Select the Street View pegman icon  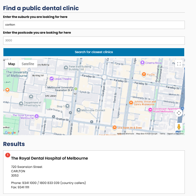179,127
